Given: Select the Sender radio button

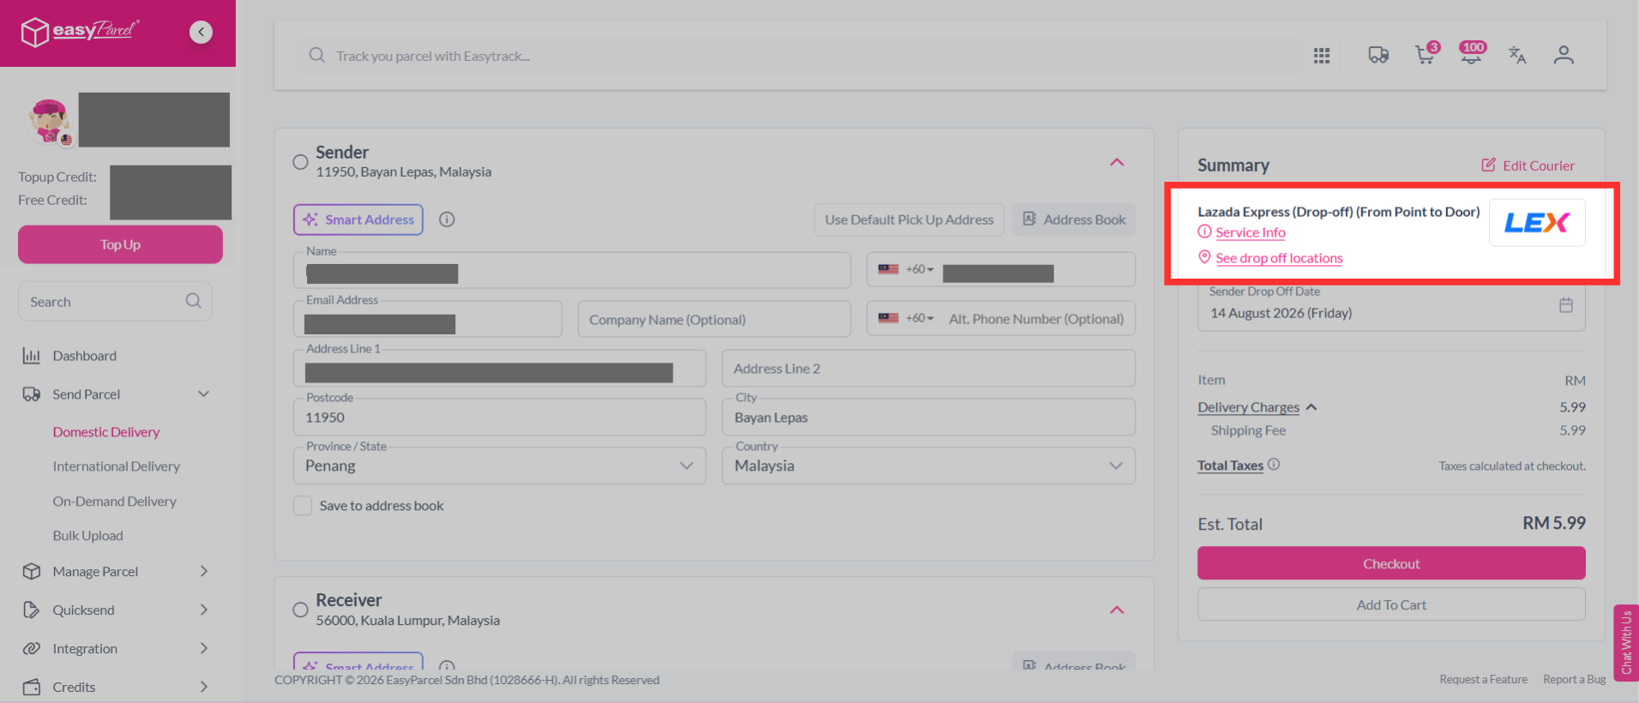Looking at the screenshot, I should 300,162.
